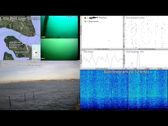Viewport: 168px width, 126px height.
Task: Click the '20 second window' axis label
Action: click(147, 49)
